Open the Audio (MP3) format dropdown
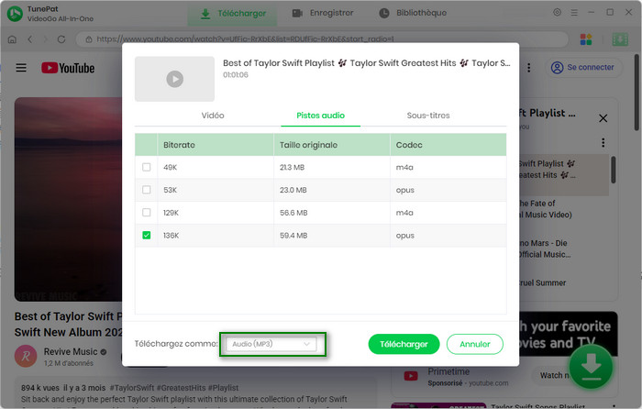Image resolution: width=642 pixels, height=409 pixels. pos(271,344)
